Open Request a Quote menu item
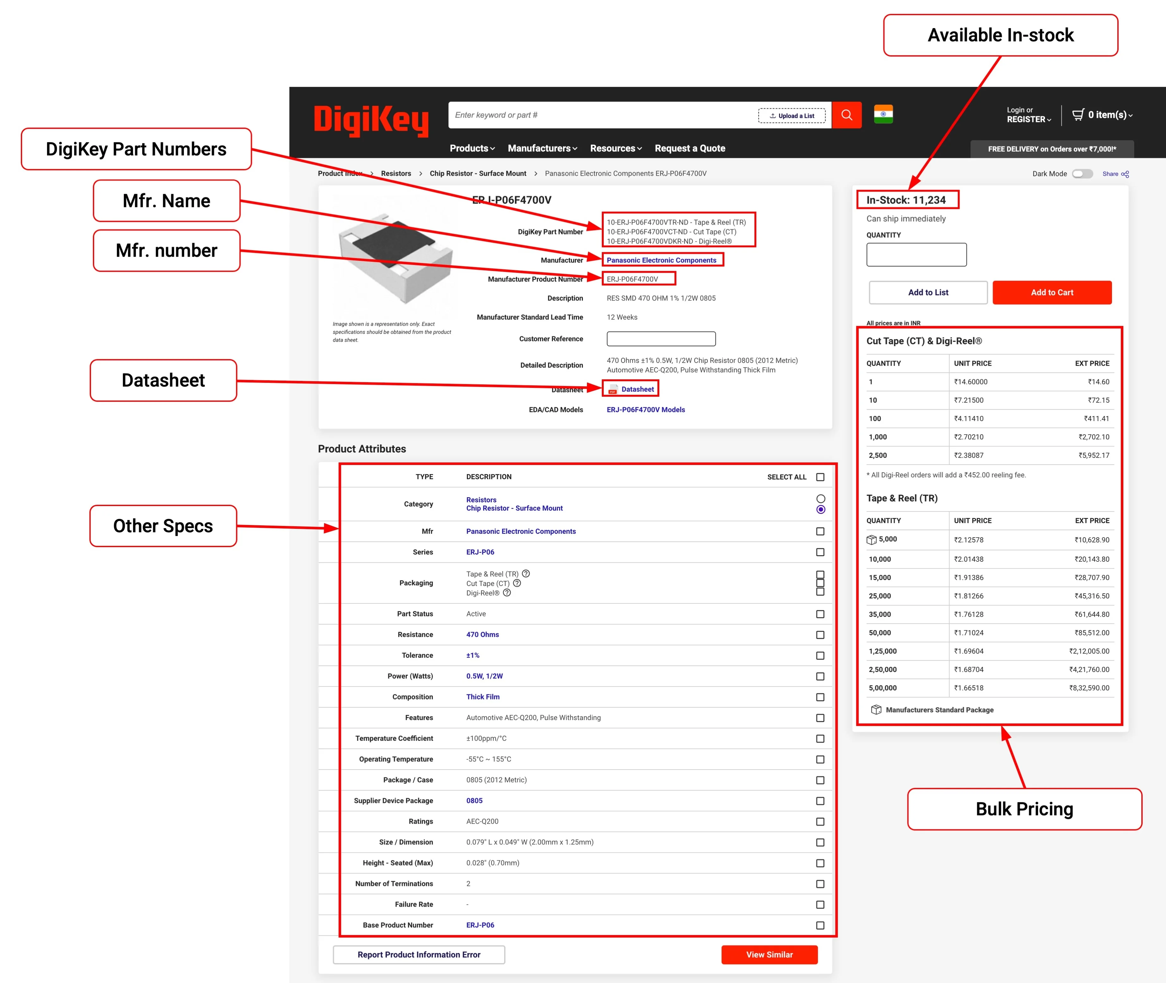 coord(690,148)
